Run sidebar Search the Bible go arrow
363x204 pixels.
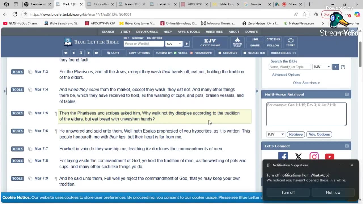tap(335, 67)
